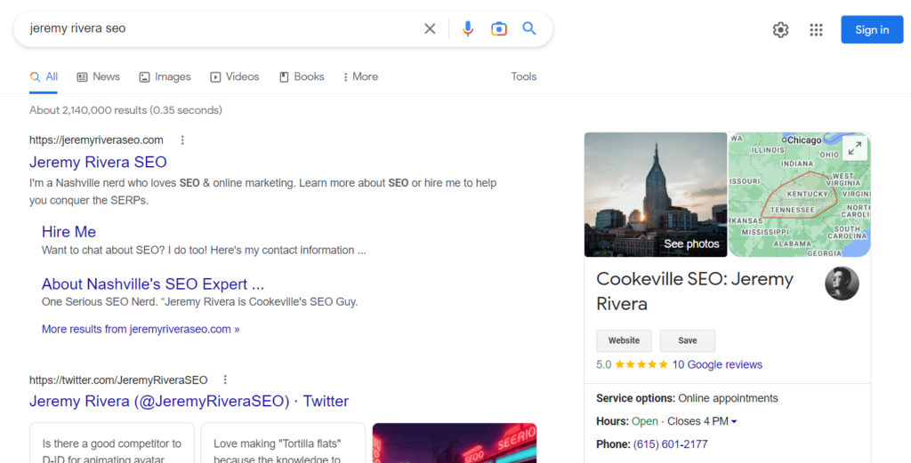Open the Jeremy Rivera SEO result title
911x463 pixels.
[x=98, y=162]
